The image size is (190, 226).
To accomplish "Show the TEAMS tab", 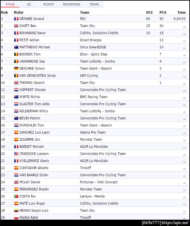I will point(94,4).
